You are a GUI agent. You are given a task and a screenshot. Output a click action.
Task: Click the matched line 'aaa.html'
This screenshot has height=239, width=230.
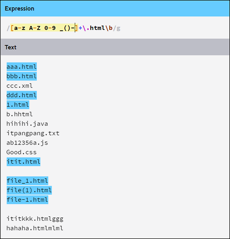pyautogui.click(x=22, y=67)
